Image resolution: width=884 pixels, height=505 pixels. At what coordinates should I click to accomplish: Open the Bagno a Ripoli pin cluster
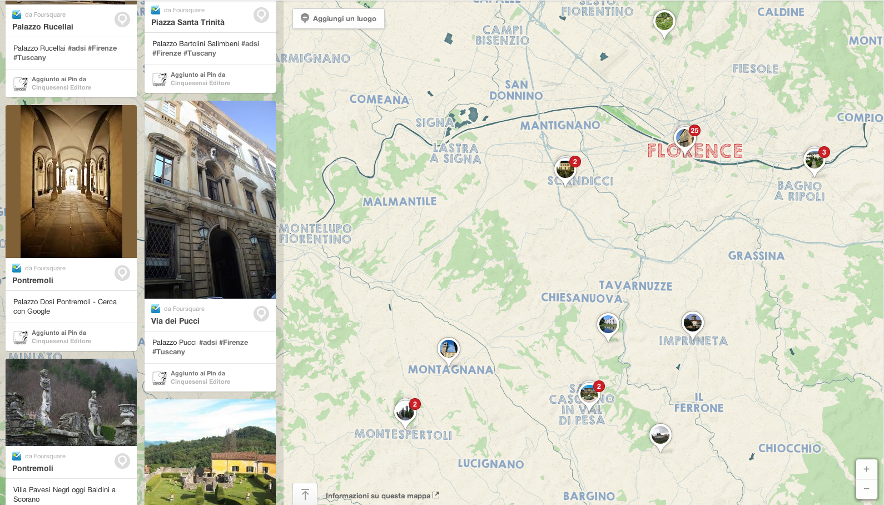[x=815, y=160]
